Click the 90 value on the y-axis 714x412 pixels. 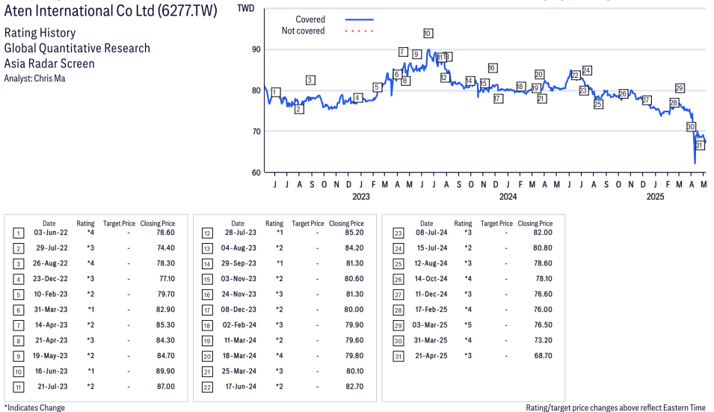coord(256,49)
